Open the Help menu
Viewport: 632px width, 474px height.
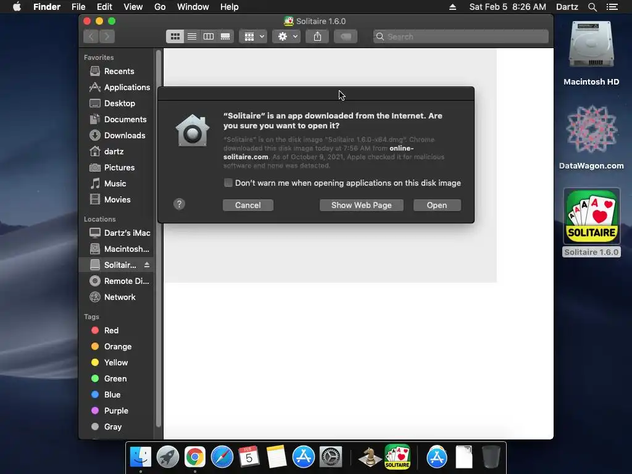click(x=230, y=7)
